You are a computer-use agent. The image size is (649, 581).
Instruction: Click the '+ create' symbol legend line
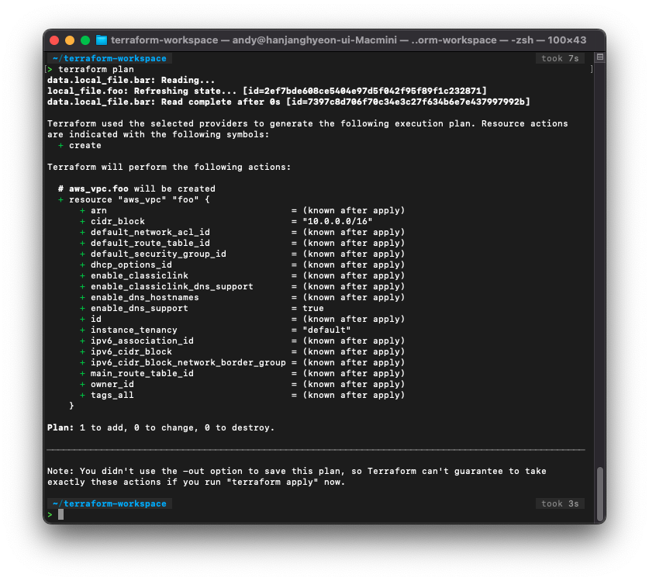79,145
